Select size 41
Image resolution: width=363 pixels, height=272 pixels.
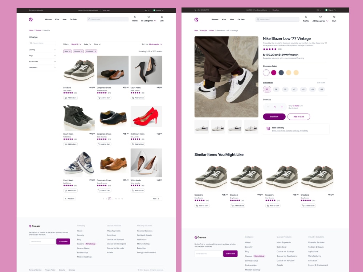(x=294, y=89)
